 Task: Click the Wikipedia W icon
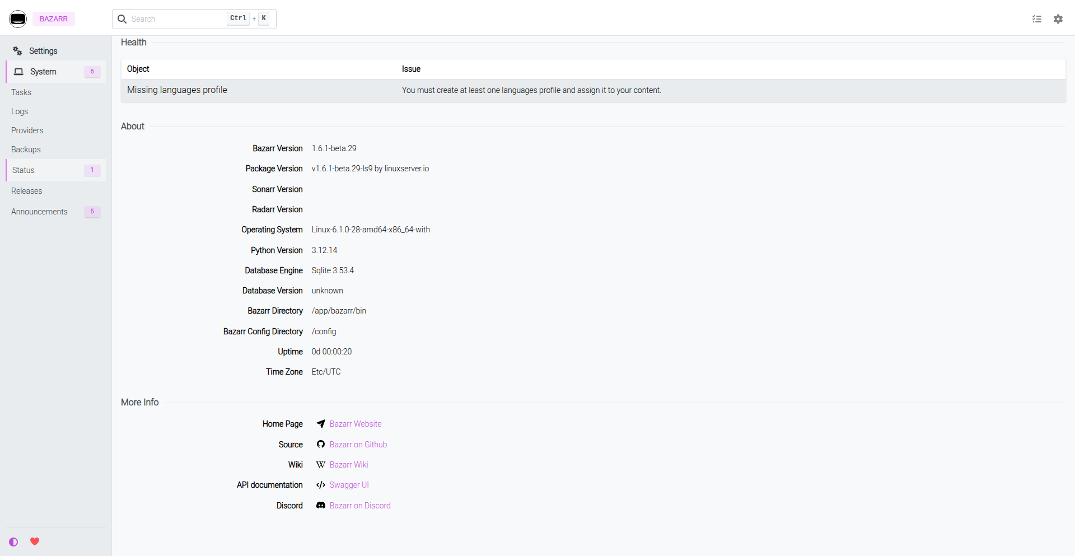[x=321, y=465]
